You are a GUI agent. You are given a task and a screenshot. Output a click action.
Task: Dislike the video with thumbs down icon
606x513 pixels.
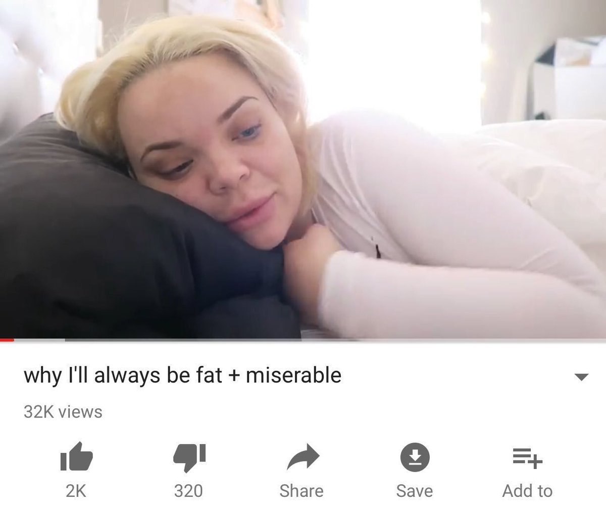coord(189,457)
